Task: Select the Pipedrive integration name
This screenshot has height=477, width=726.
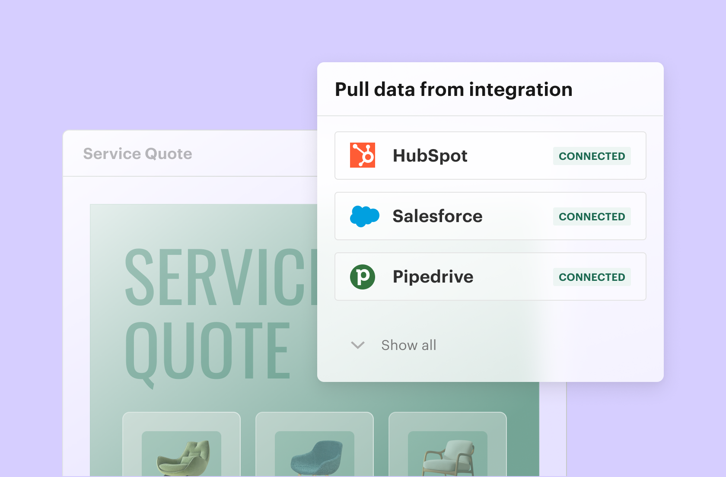Action: (x=433, y=277)
